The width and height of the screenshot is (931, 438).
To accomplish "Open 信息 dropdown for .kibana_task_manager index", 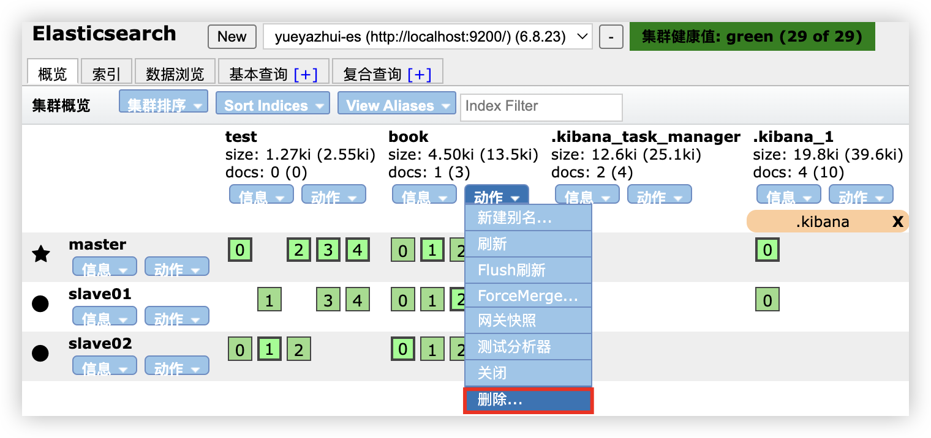I will pyautogui.click(x=587, y=195).
